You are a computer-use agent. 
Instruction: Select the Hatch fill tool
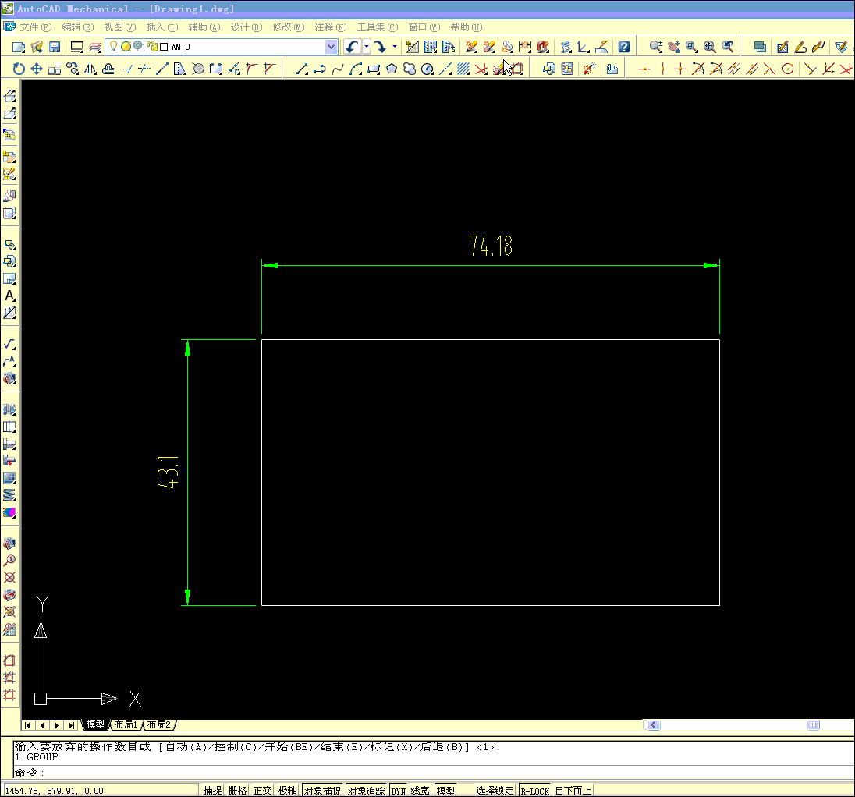(463, 69)
